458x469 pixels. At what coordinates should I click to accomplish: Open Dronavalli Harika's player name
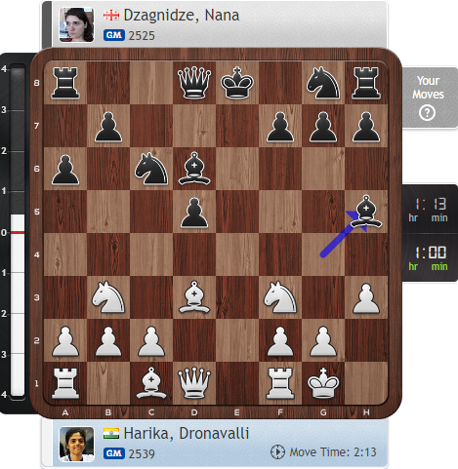[x=187, y=434]
